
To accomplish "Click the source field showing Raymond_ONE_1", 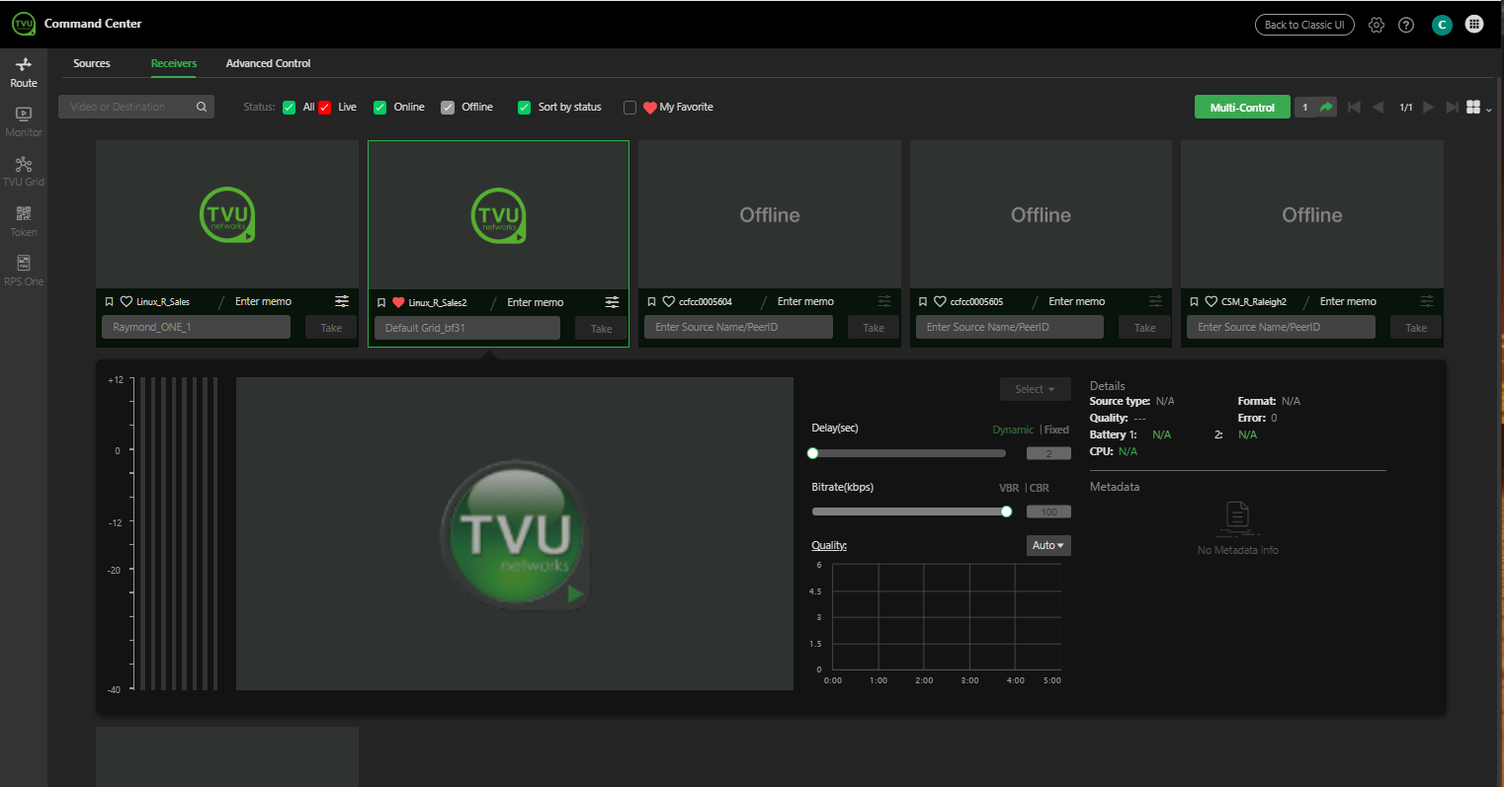I will click(x=196, y=327).
